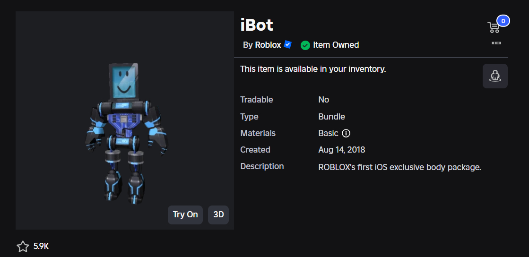Click the Type value Bundle

click(332, 117)
